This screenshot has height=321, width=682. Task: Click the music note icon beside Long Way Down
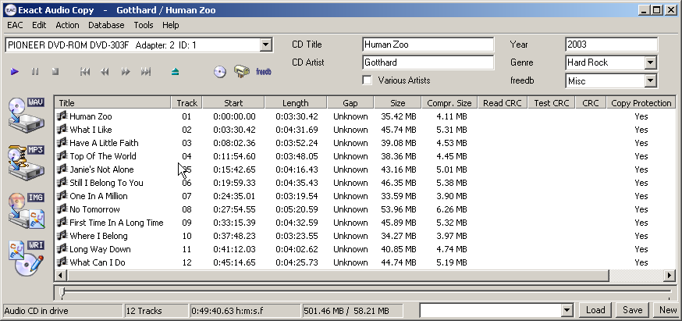(x=62, y=248)
